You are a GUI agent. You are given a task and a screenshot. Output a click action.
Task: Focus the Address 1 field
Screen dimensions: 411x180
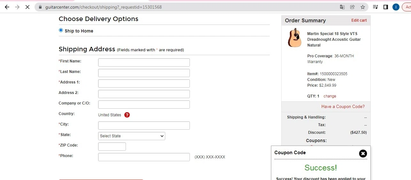point(144,83)
